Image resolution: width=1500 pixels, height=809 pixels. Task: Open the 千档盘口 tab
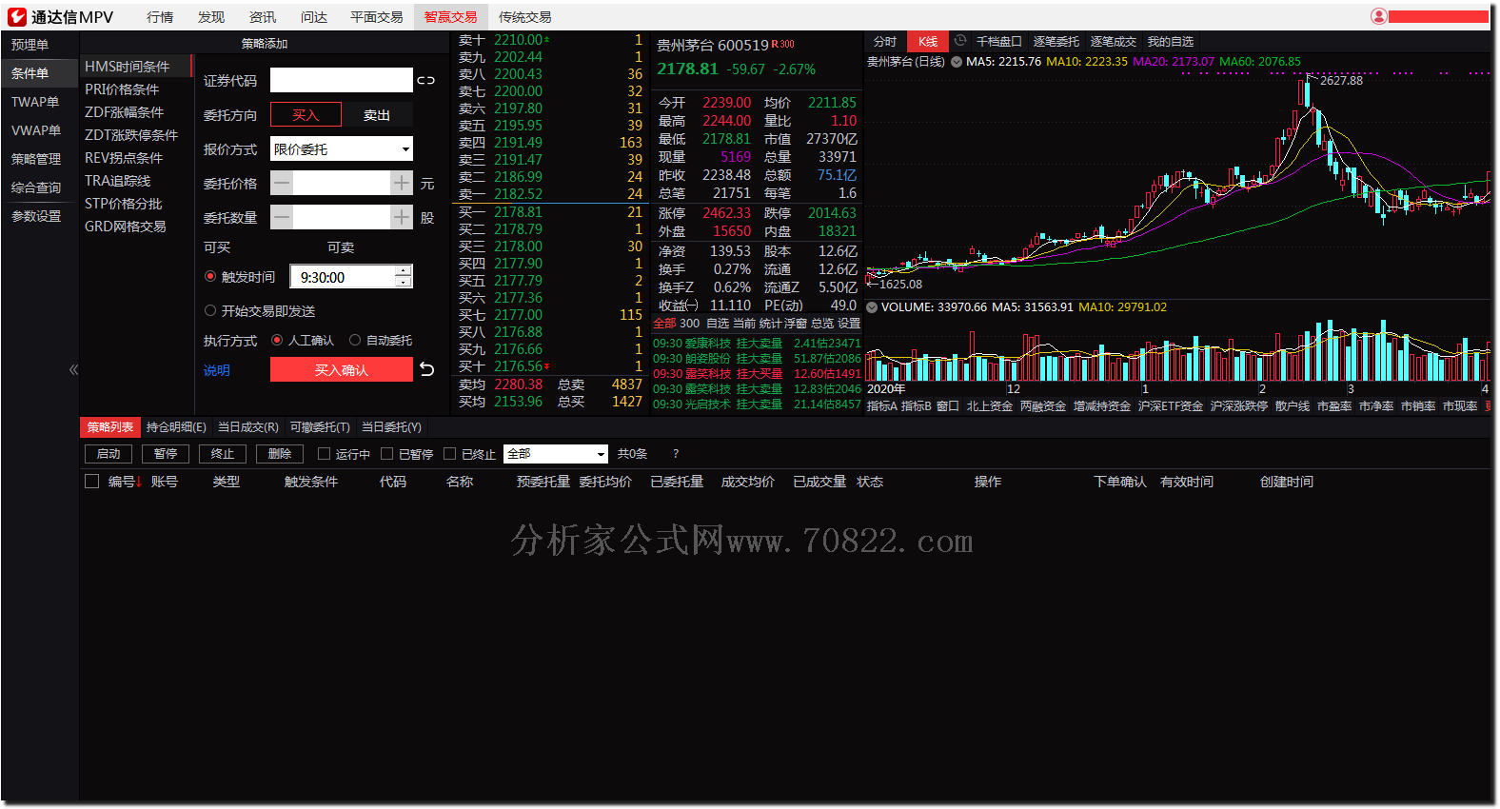[999, 41]
